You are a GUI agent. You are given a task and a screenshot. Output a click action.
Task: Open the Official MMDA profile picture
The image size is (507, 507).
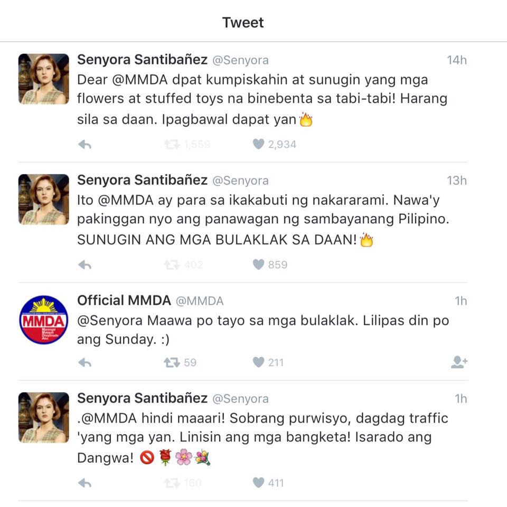point(44,320)
